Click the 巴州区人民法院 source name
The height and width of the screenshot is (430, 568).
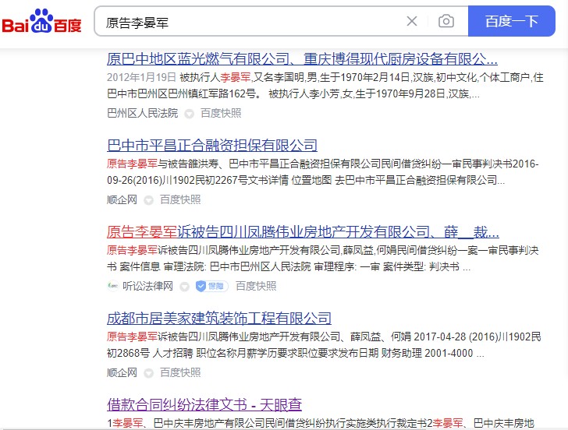click(142, 113)
